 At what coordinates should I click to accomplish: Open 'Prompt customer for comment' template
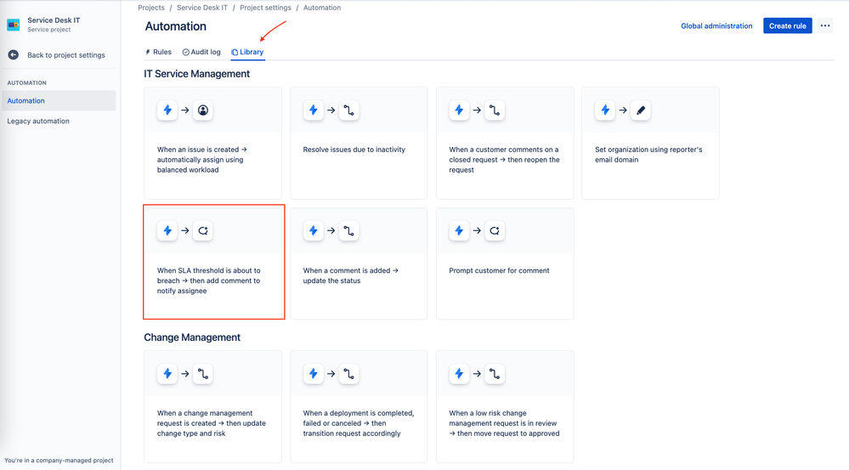pyautogui.click(x=505, y=263)
